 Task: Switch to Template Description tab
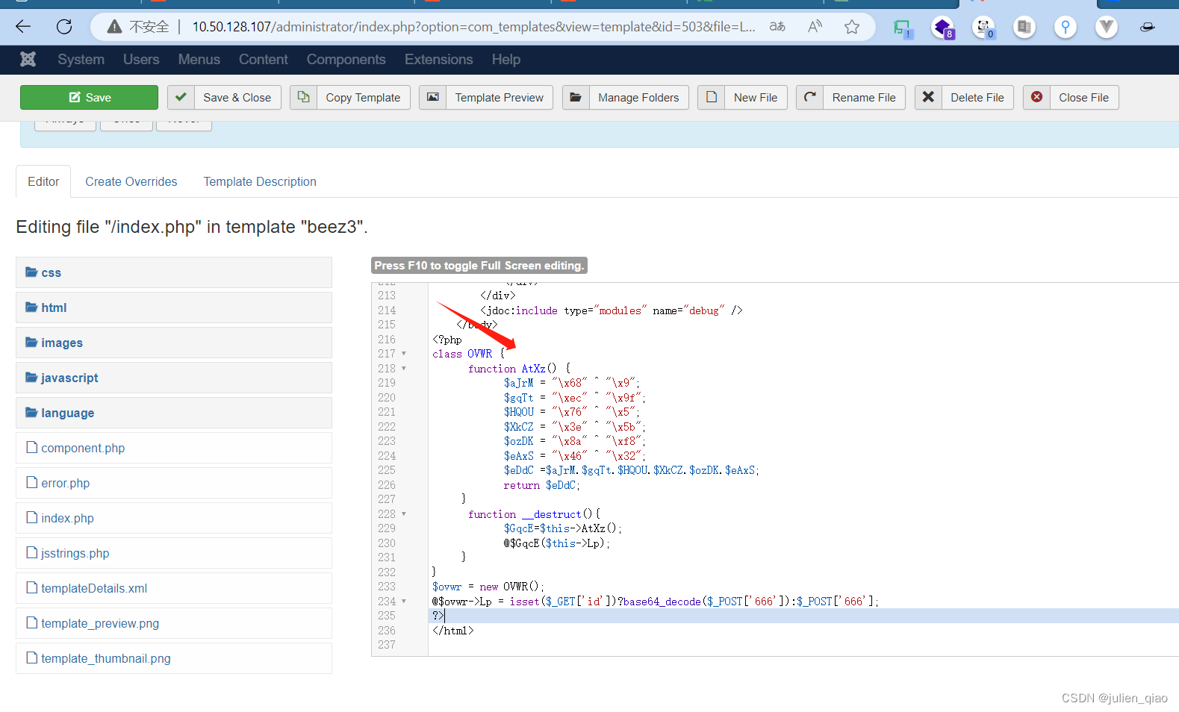[x=260, y=181]
